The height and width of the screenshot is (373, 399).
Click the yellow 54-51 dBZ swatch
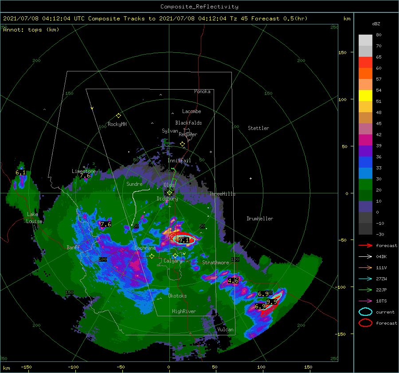tap(365, 95)
